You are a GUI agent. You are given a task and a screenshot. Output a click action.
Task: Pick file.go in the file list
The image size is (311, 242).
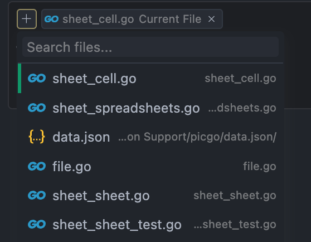pyautogui.click(x=150, y=166)
